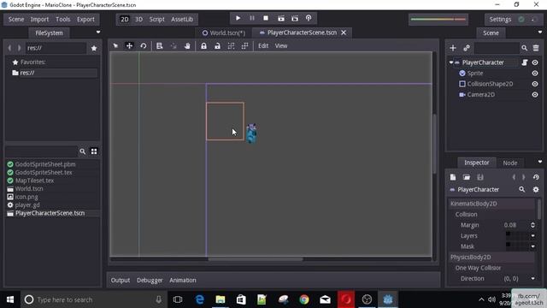
Task: Open the Scene menu
Action: (x=16, y=19)
